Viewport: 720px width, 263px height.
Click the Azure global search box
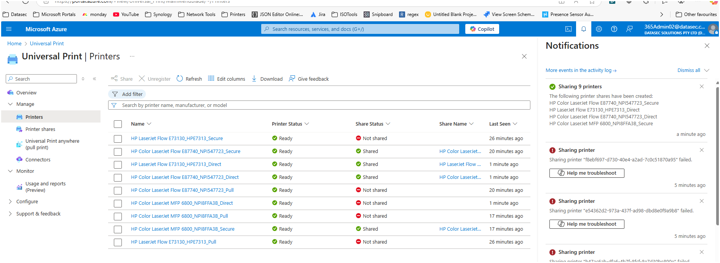(x=360, y=29)
